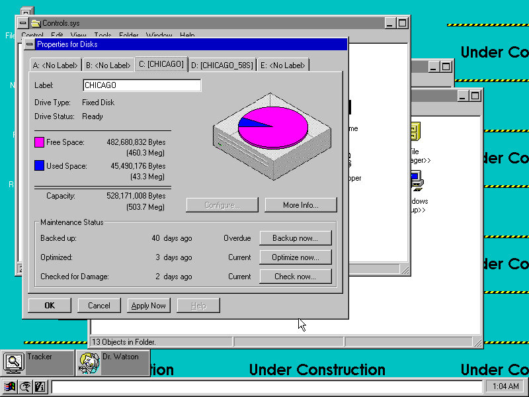Click the question-mark info icon in bottom tray
The width and height of the screenshot is (529, 397).
coord(39,387)
